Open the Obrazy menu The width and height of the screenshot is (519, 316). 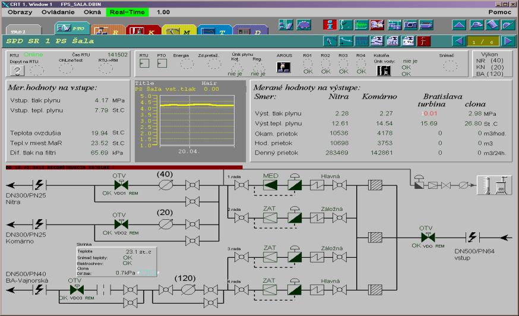pyautogui.click(x=20, y=12)
